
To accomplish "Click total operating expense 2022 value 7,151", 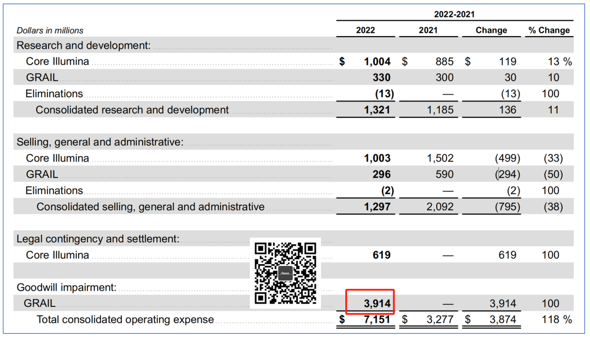I will 377,319.
